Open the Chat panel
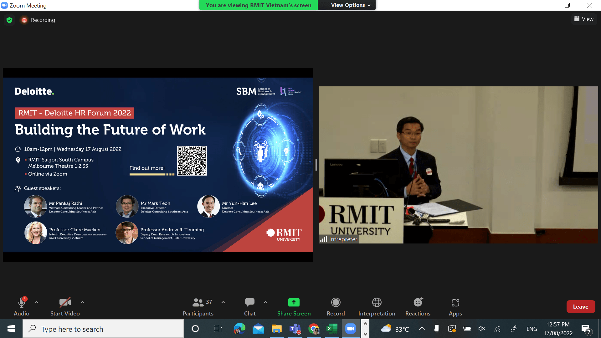Viewport: 601px width, 338px height. coord(250,306)
